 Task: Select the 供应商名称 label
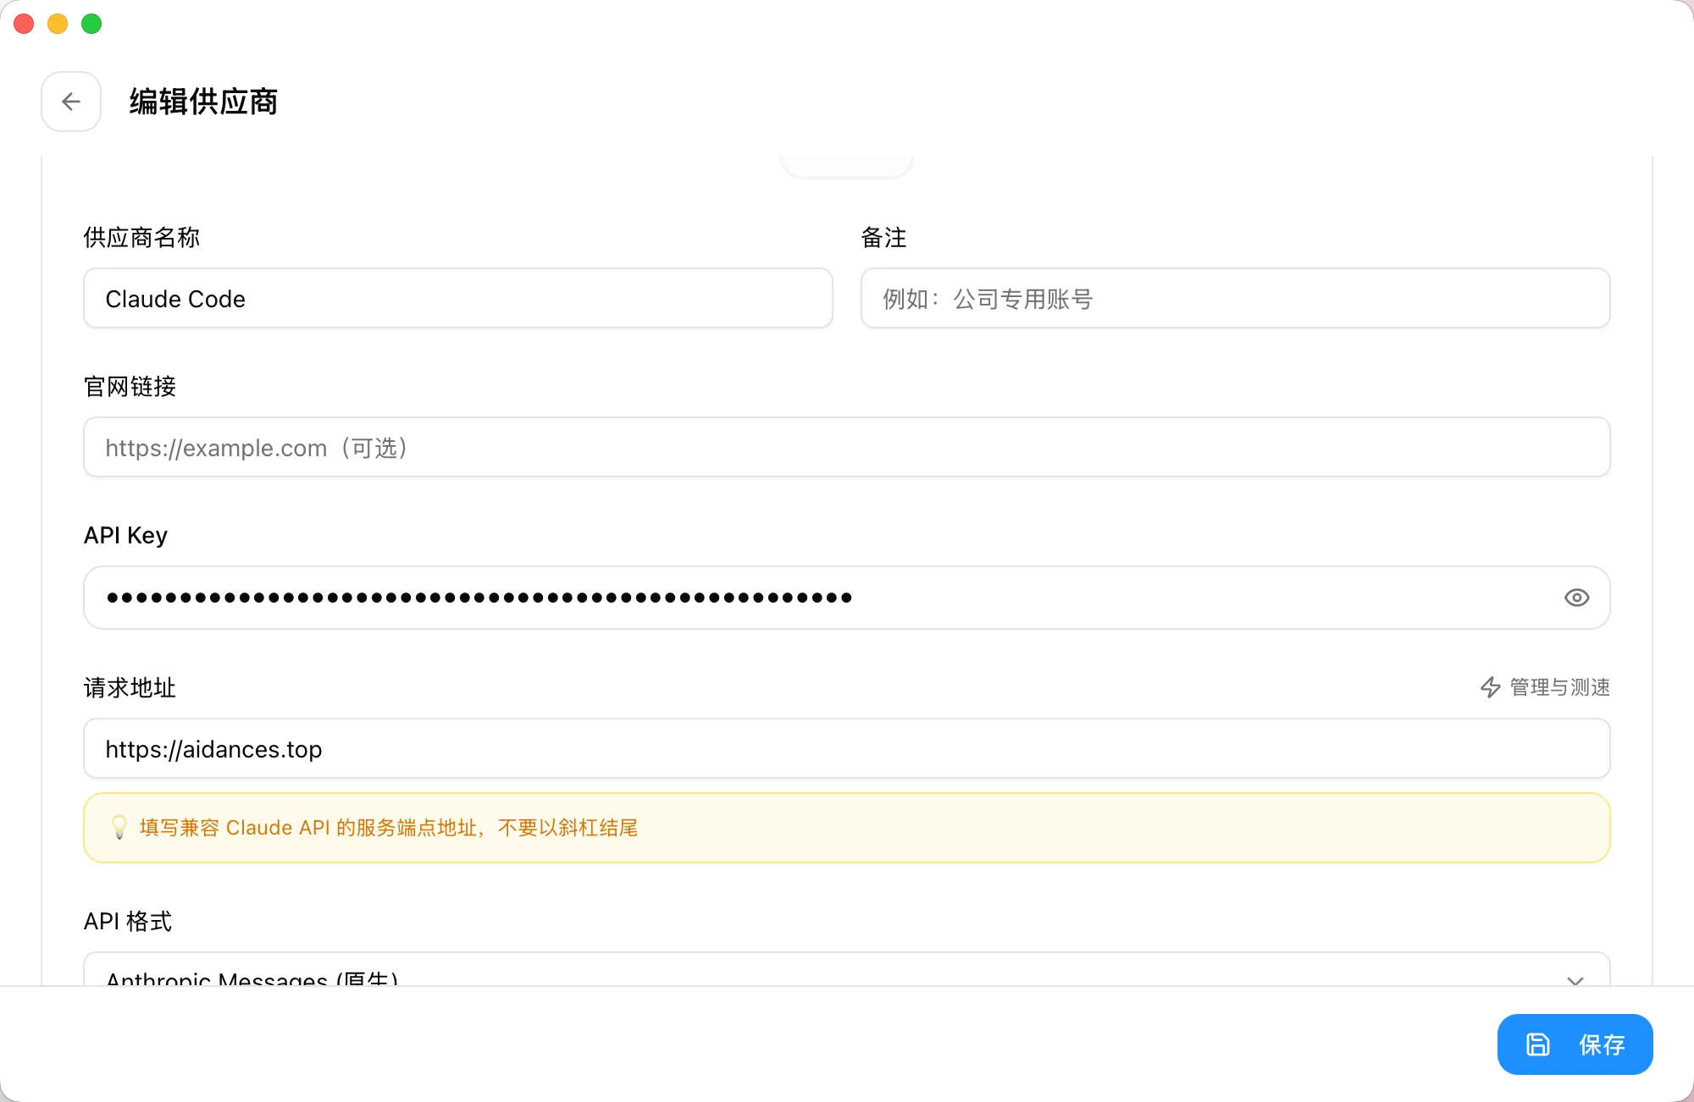[x=141, y=238]
